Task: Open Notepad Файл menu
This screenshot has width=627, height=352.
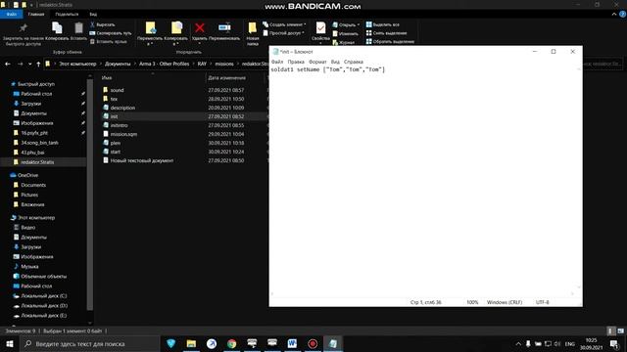Action: (277, 62)
